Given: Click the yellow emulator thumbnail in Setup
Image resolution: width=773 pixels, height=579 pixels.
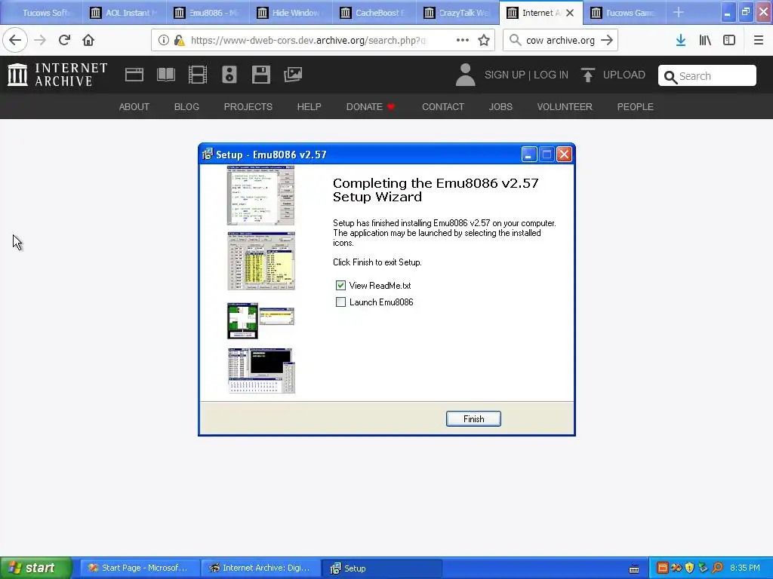Looking at the screenshot, I should pyautogui.click(x=260, y=261).
